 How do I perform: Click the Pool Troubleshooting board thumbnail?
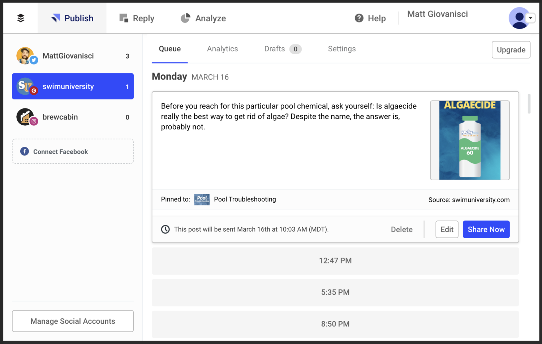tap(202, 199)
